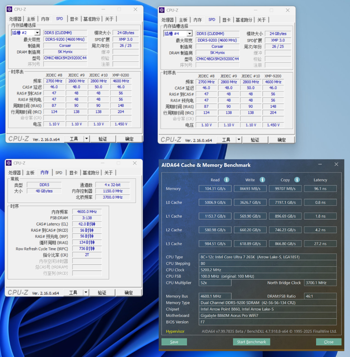The height and width of the screenshot is (357, 350).
Task: Open 显卡 tab in memory CPU-Z window
Action: 73,172
